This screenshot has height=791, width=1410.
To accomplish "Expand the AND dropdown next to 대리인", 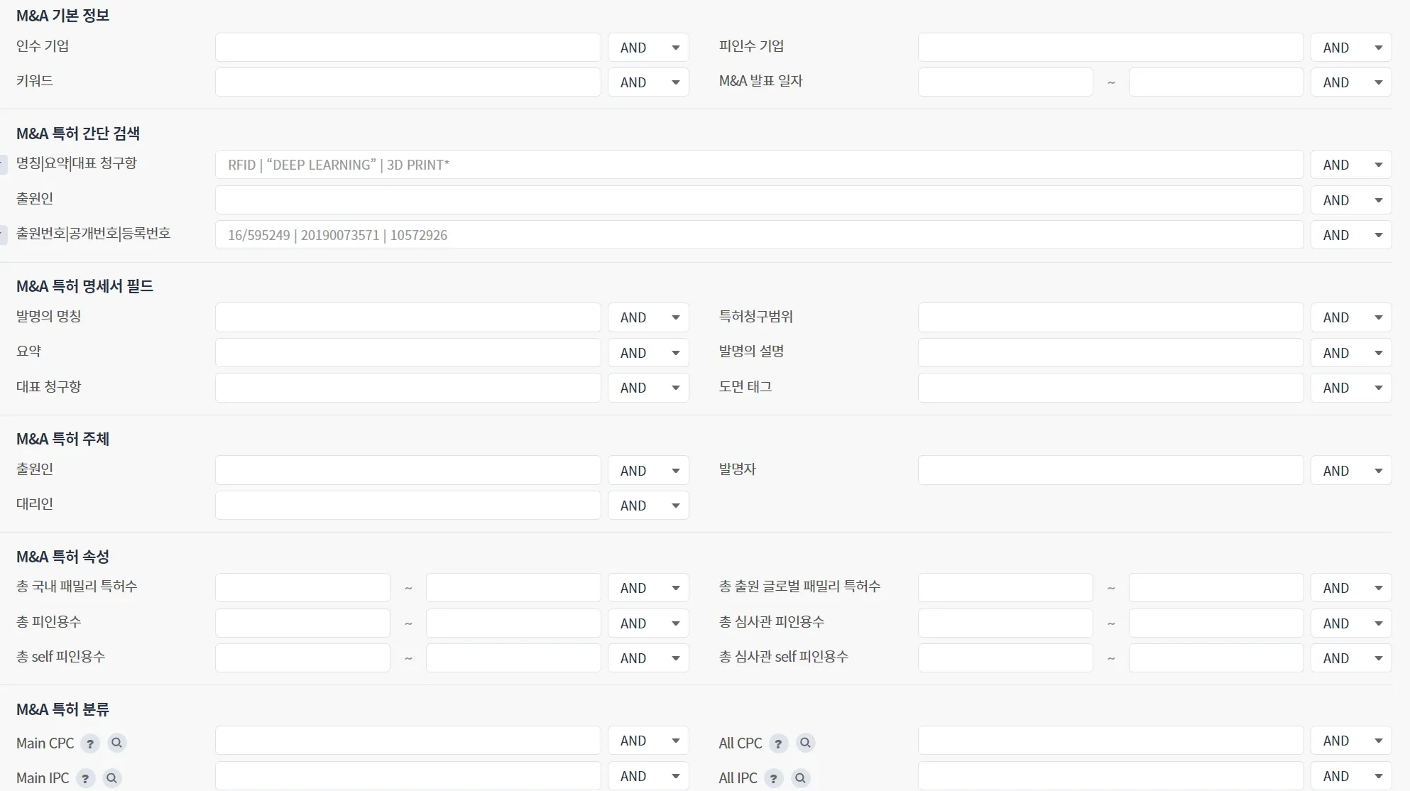I will (x=648, y=506).
